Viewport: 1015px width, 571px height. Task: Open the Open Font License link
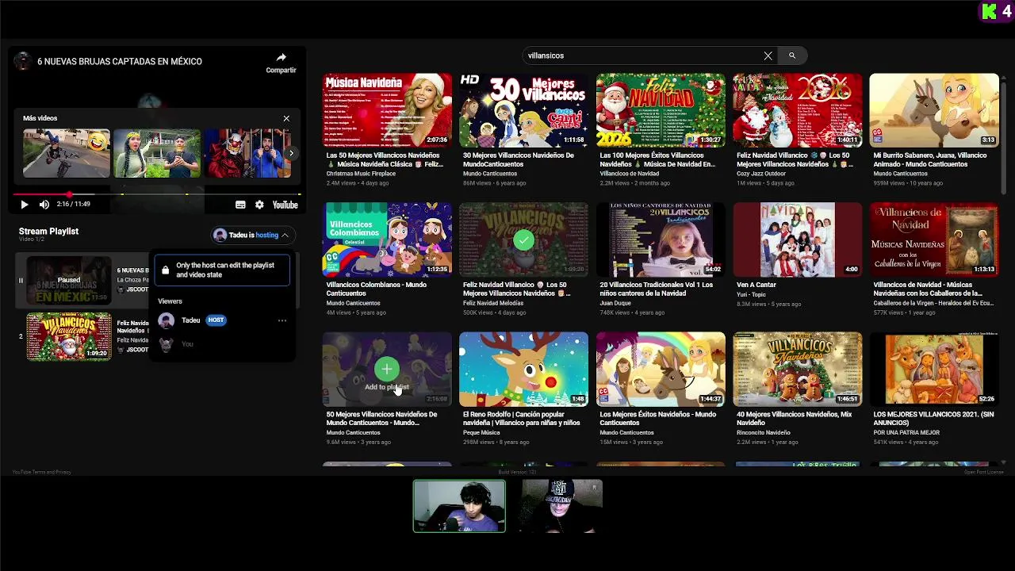(984, 472)
